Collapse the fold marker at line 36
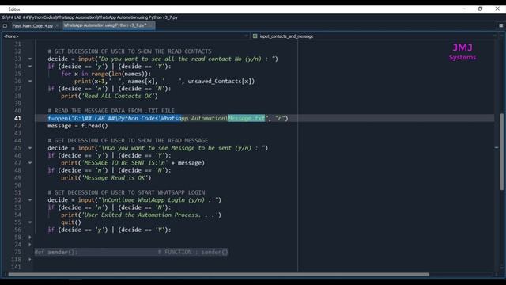This screenshot has width=506, height=285. pos(30,81)
